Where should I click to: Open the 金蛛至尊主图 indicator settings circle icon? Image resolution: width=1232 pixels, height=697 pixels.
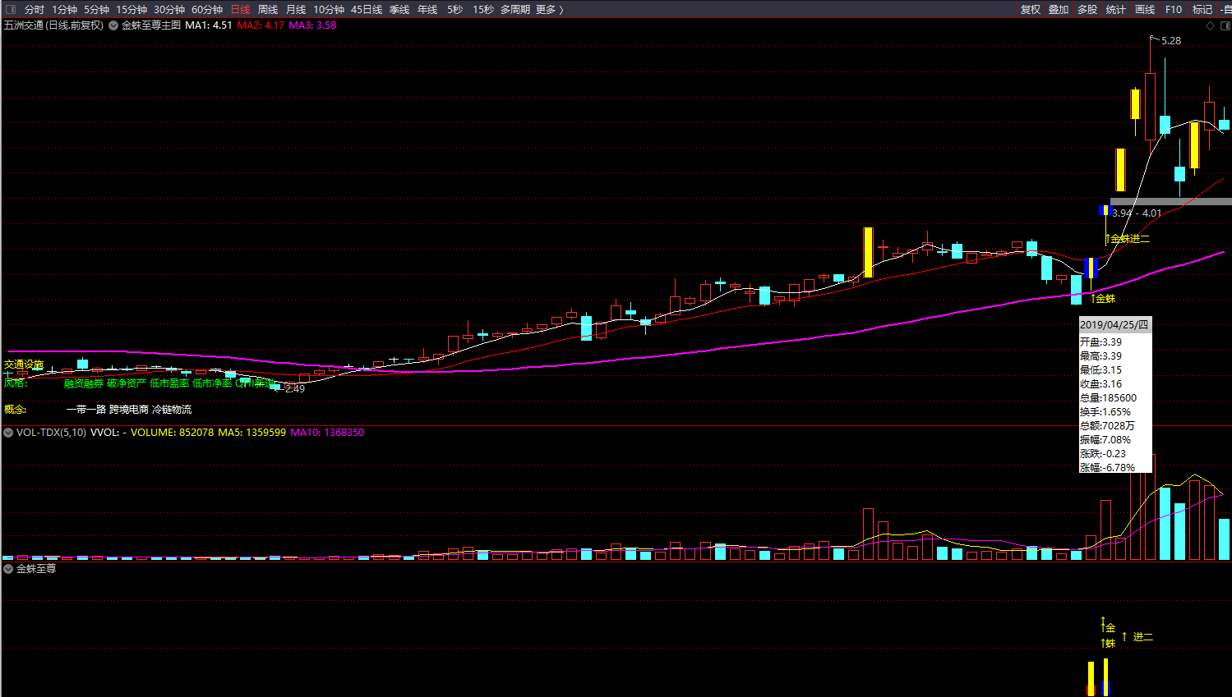click(113, 25)
